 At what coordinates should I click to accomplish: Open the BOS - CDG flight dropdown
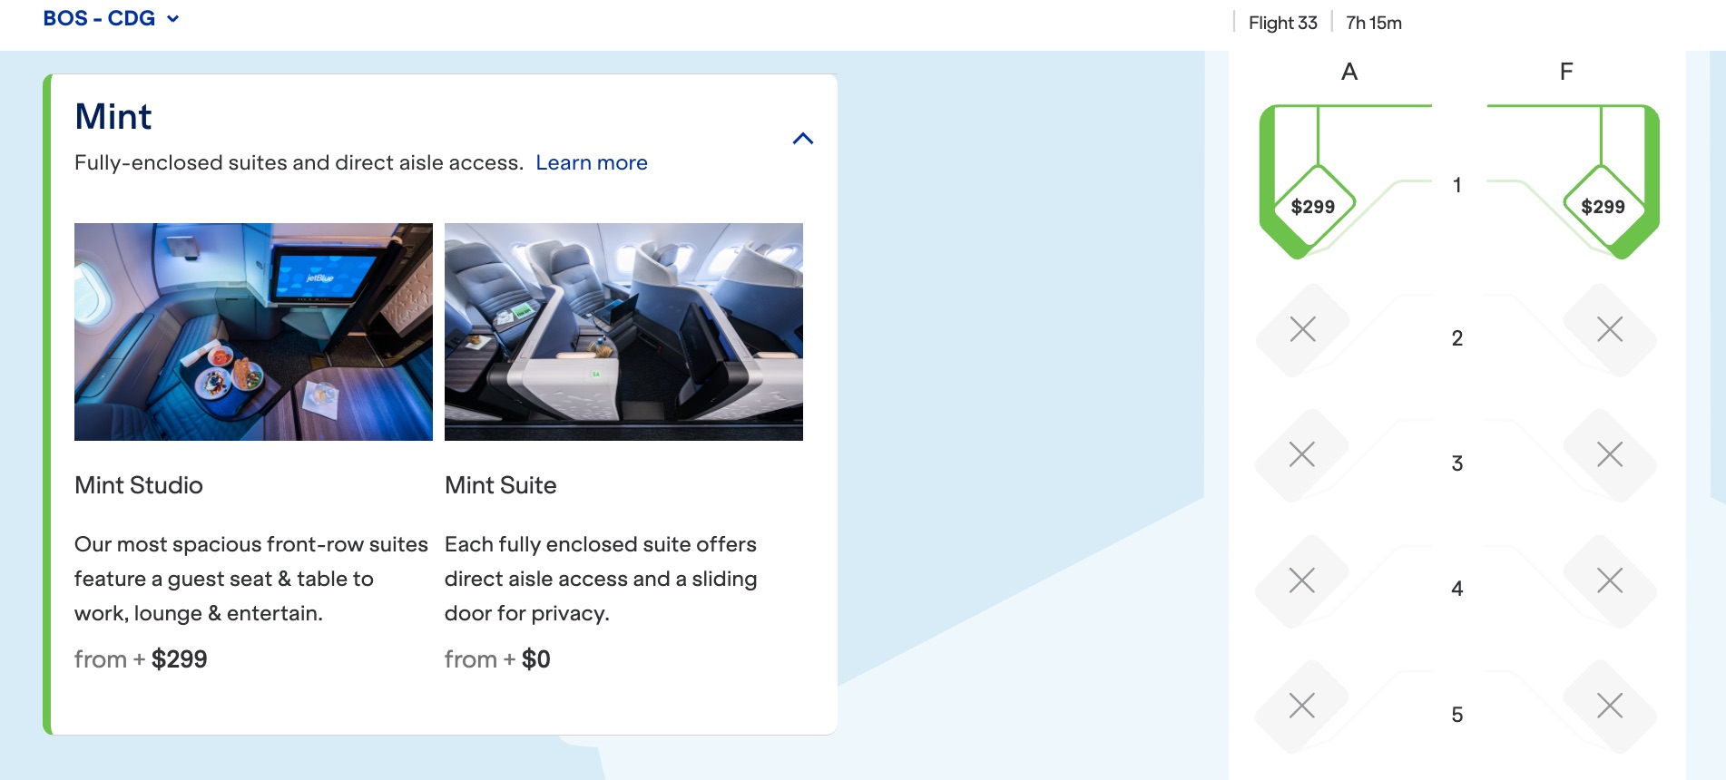click(111, 18)
